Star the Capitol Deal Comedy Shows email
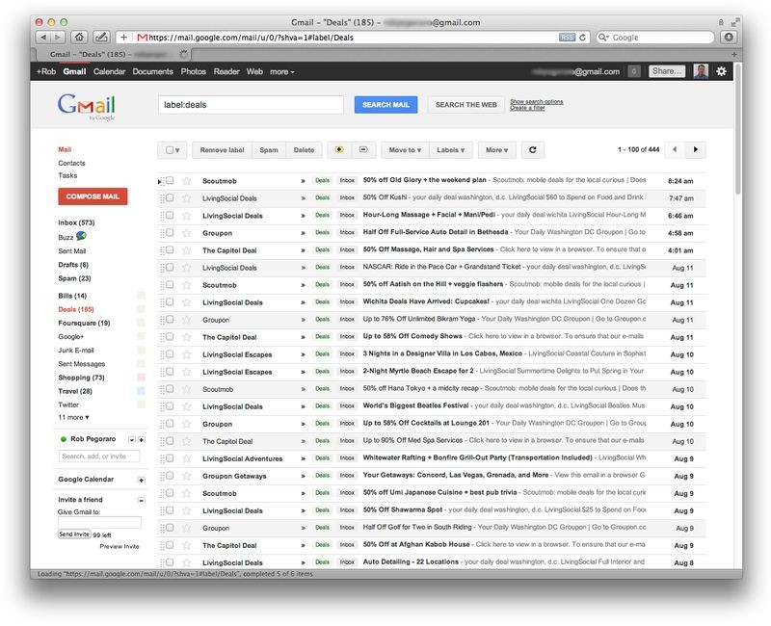The image size is (771, 626). click(186, 337)
